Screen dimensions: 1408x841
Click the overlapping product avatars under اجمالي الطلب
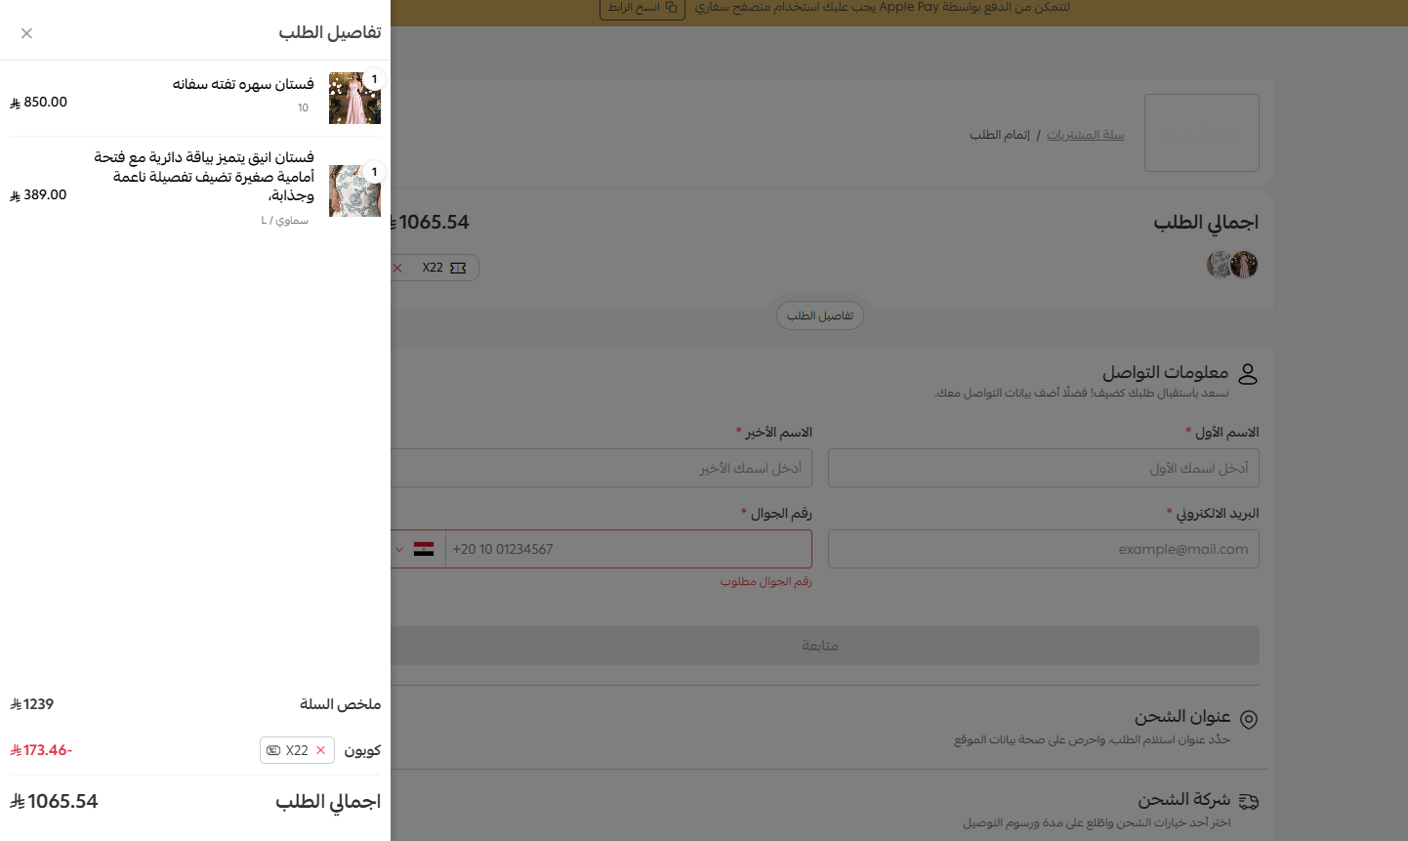(x=1232, y=264)
